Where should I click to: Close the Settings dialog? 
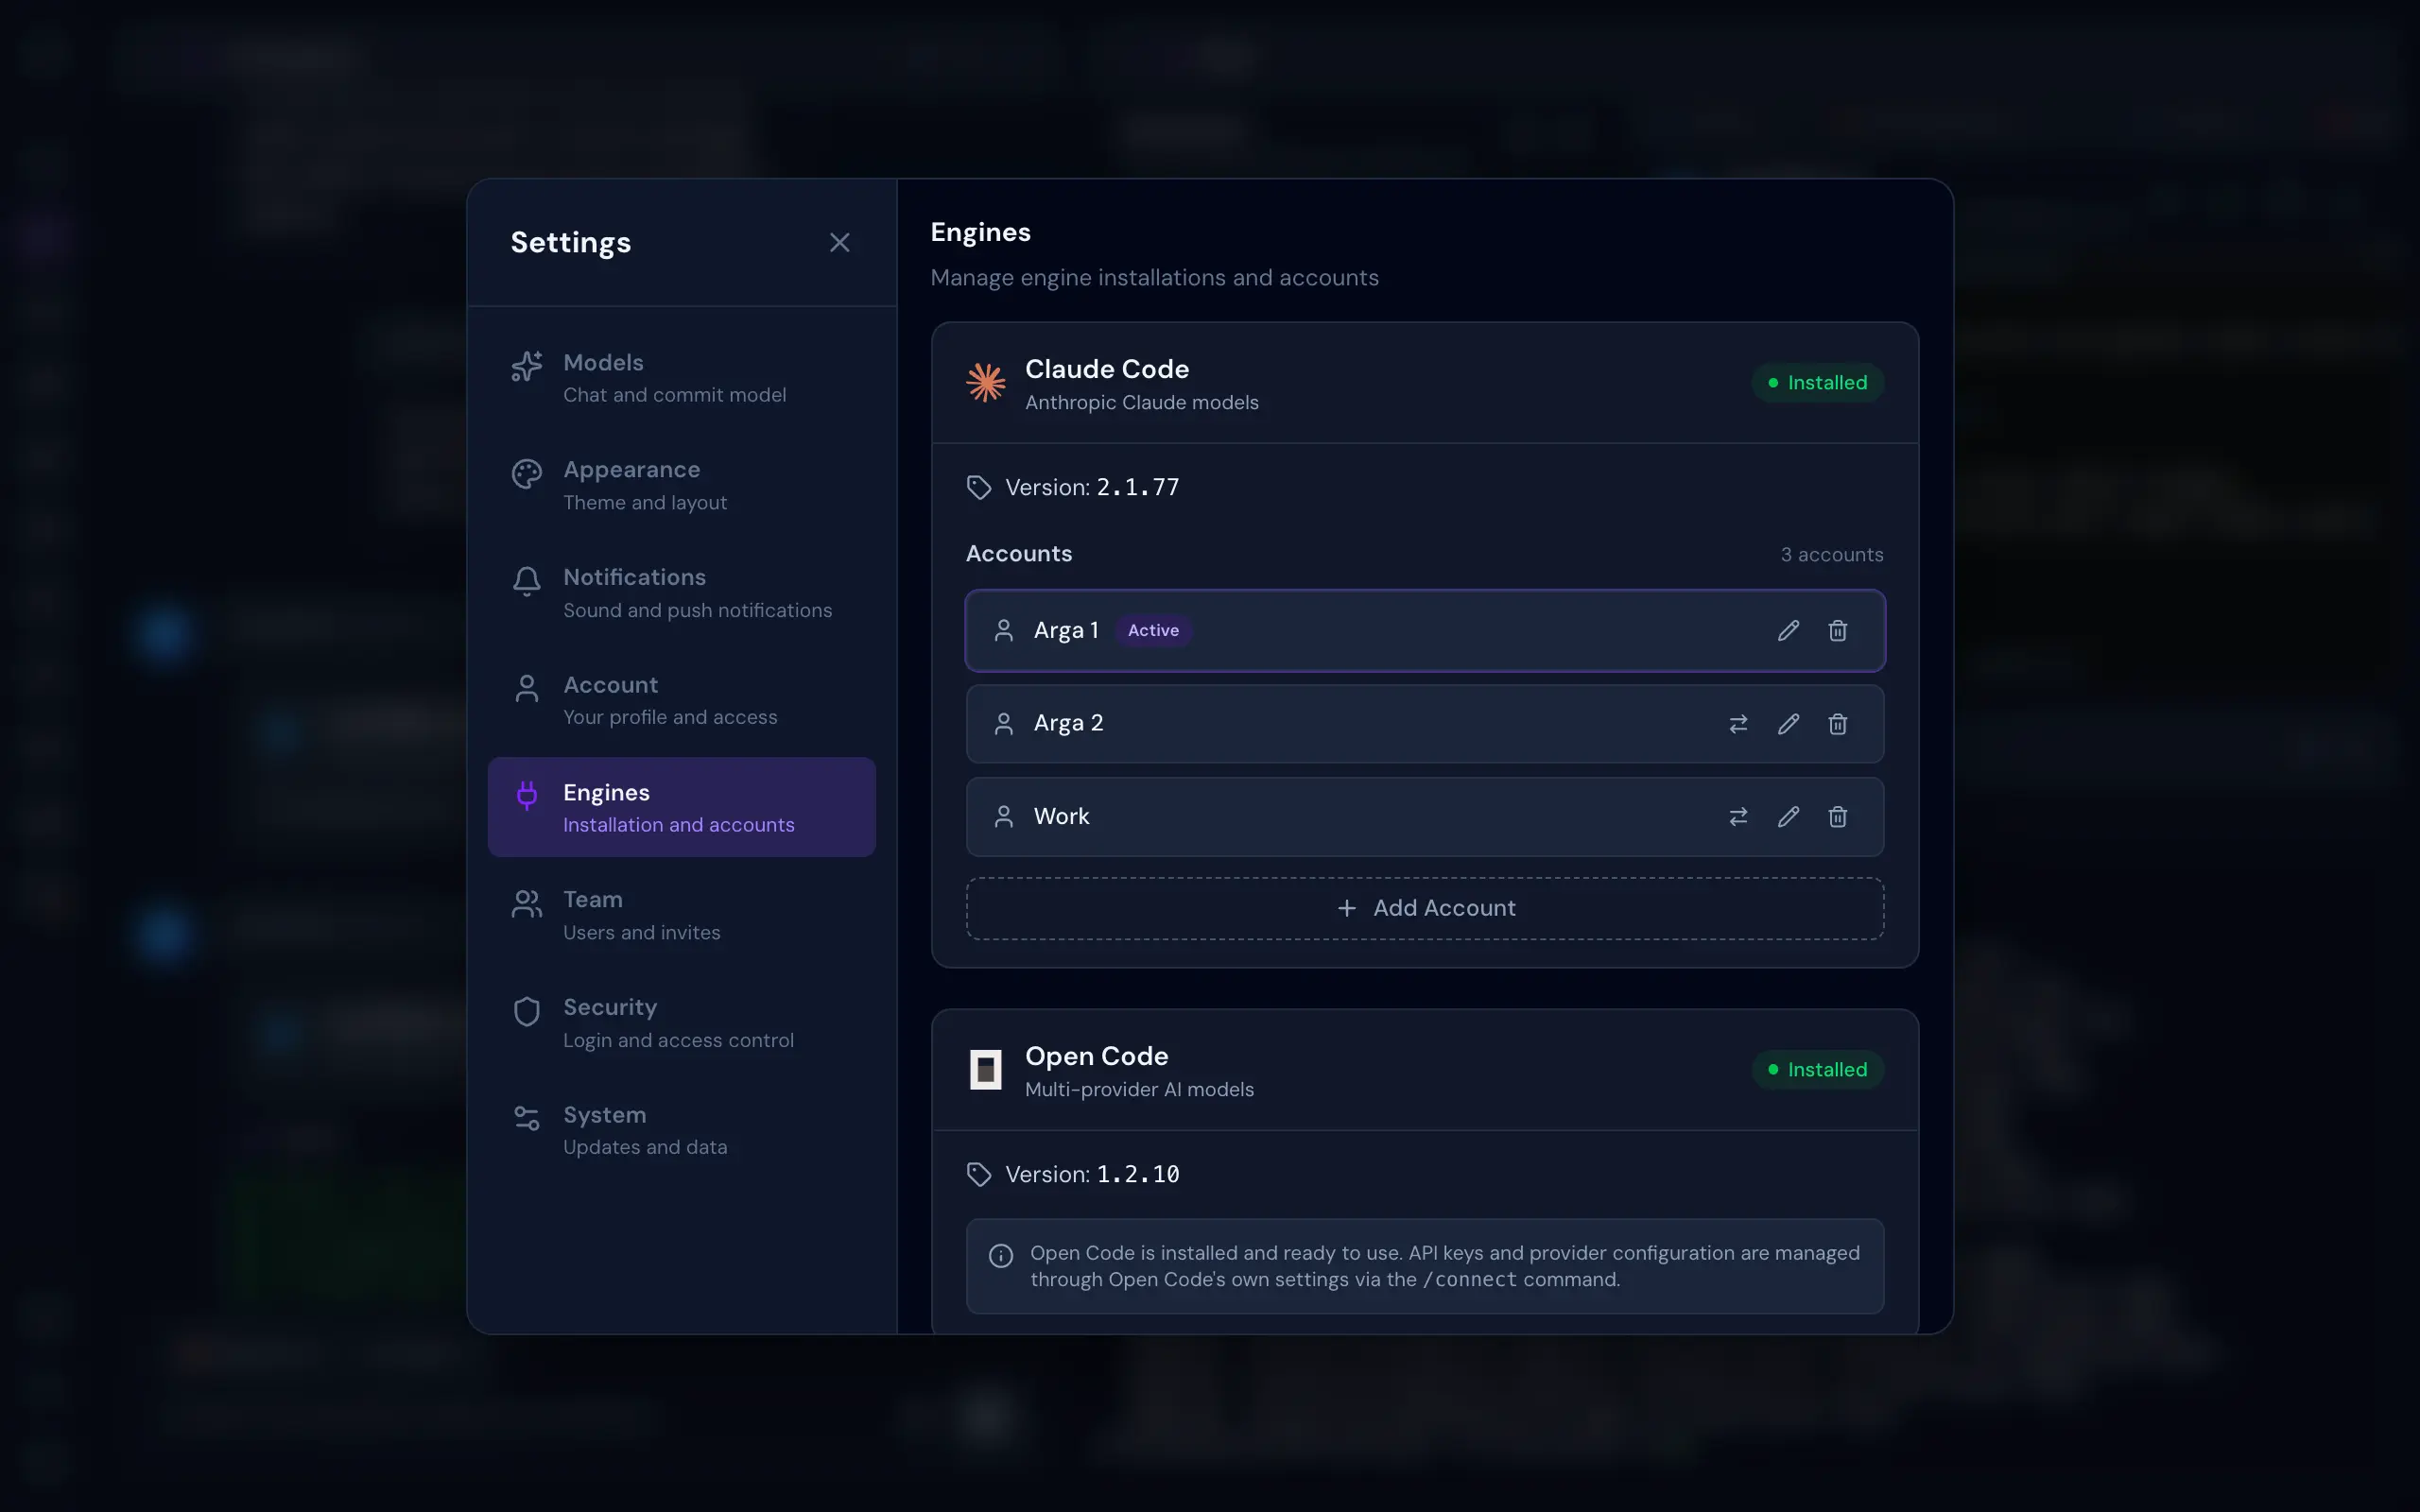(x=839, y=242)
